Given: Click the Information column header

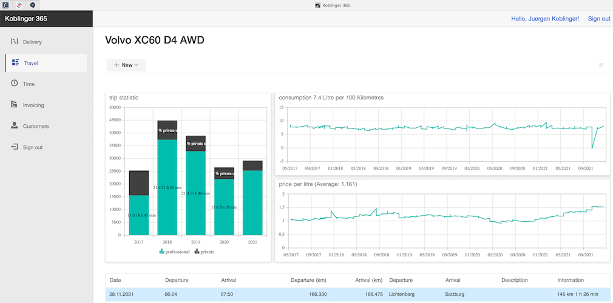Looking at the screenshot, I should coord(571,280).
